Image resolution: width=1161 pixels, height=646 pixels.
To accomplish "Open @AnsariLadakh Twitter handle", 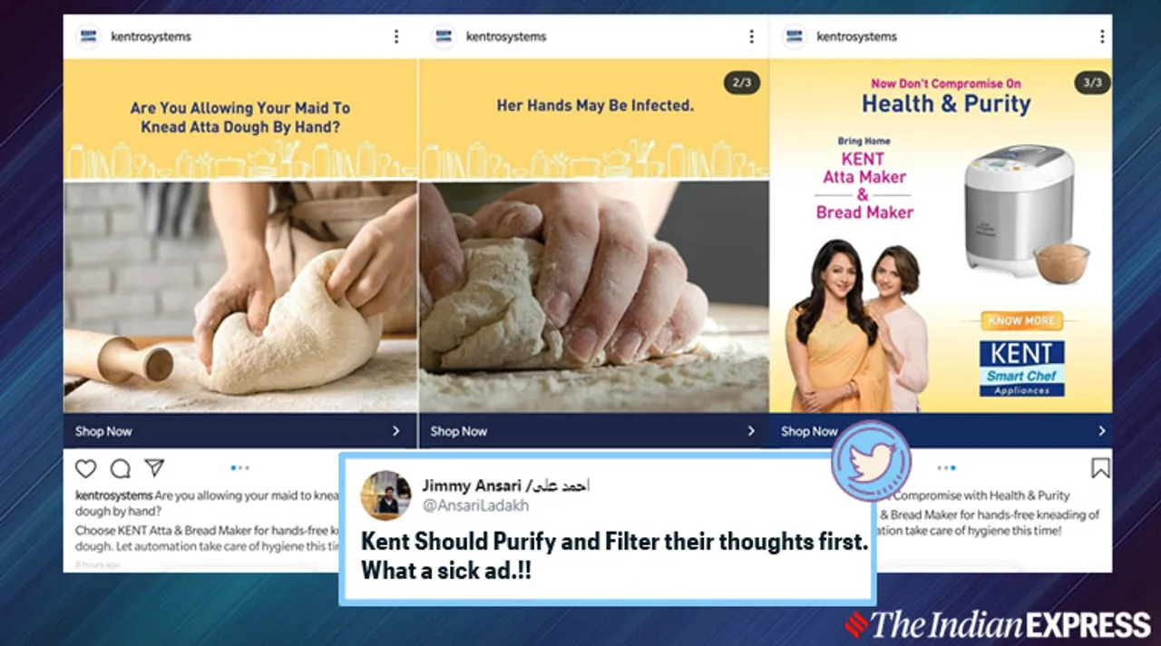I will [475, 505].
